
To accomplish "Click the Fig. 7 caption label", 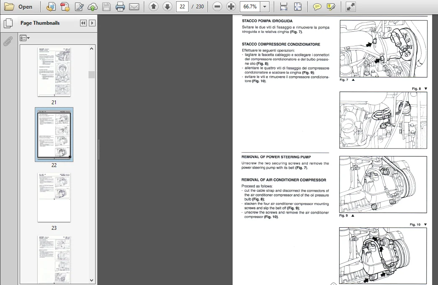I will 344,80.
